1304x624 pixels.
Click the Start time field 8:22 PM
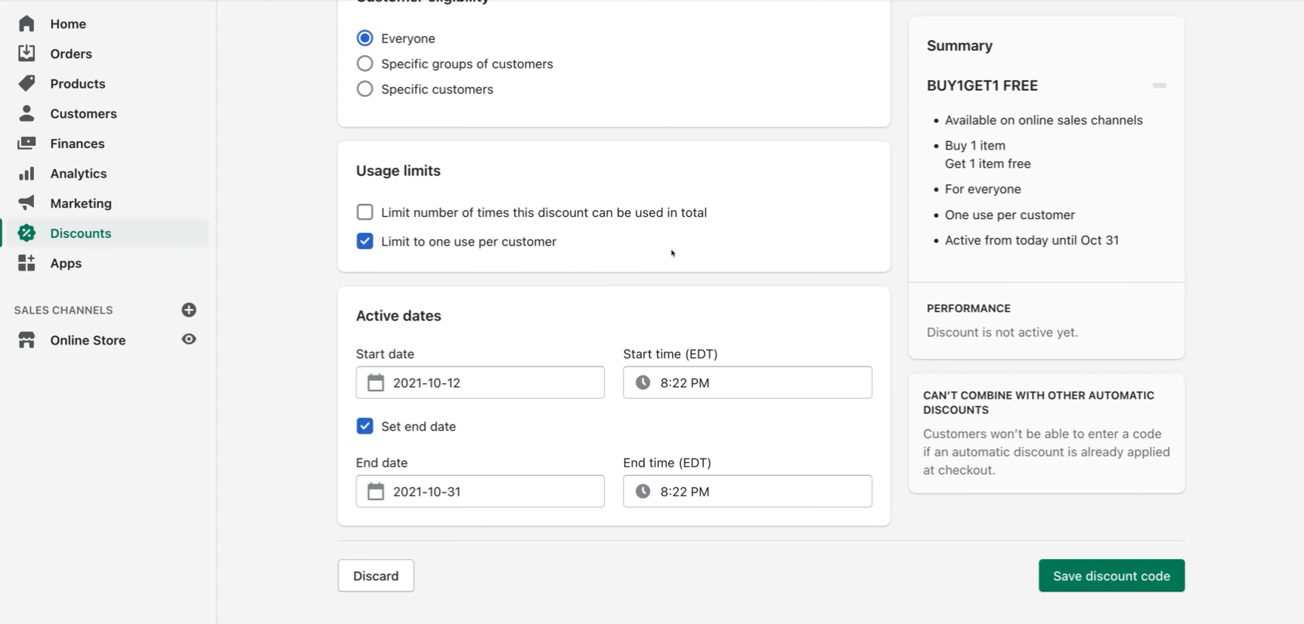click(x=747, y=382)
